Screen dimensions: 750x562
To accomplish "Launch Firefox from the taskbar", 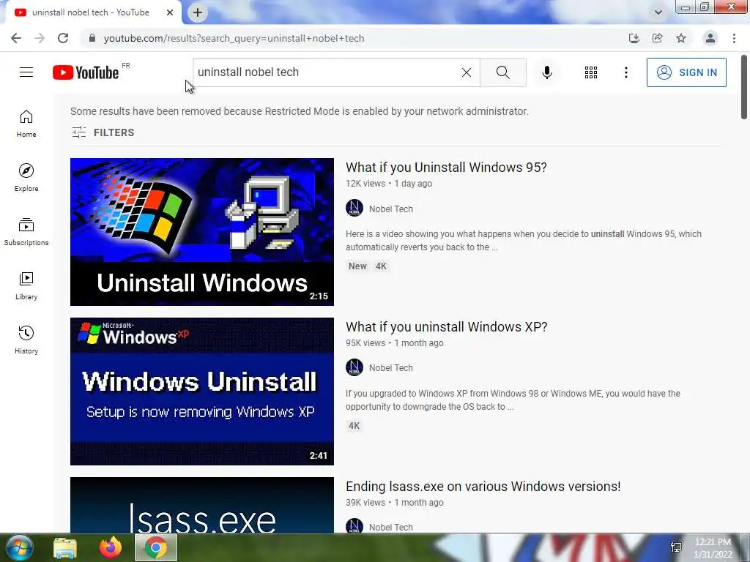I will point(111,547).
